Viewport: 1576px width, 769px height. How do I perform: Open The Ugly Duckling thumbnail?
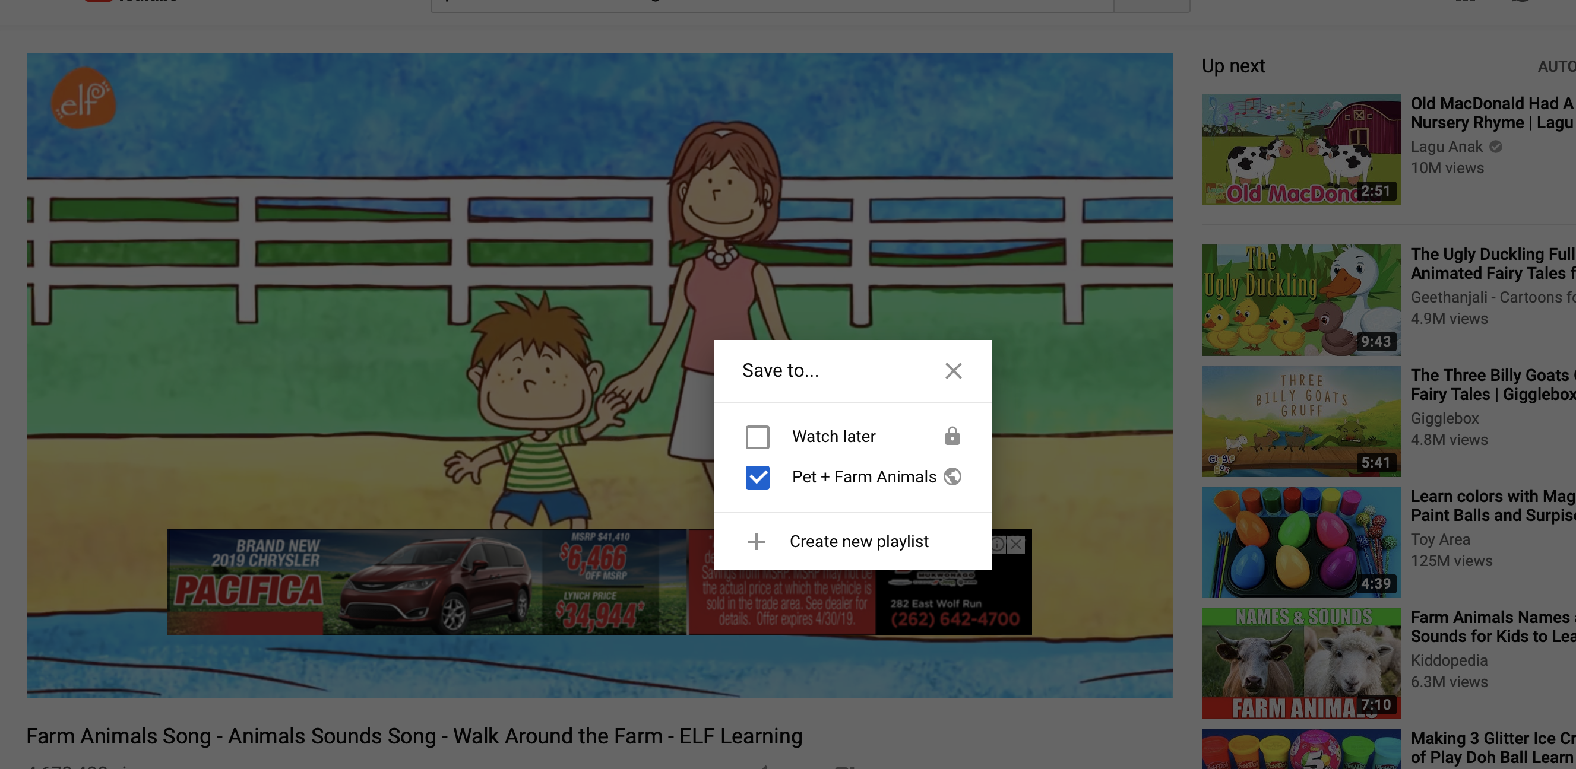1300,300
